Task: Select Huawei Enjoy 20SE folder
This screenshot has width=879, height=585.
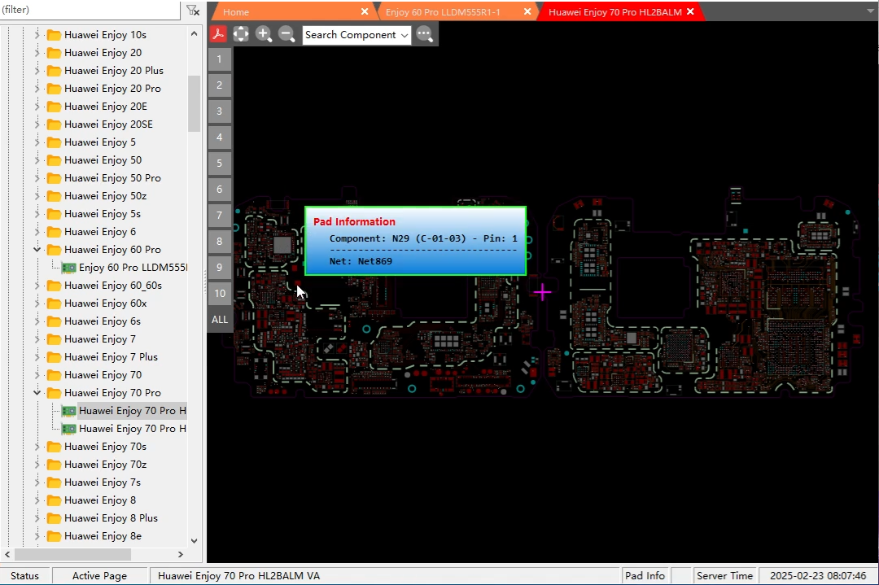Action: pyautogui.click(x=108, y=124)
